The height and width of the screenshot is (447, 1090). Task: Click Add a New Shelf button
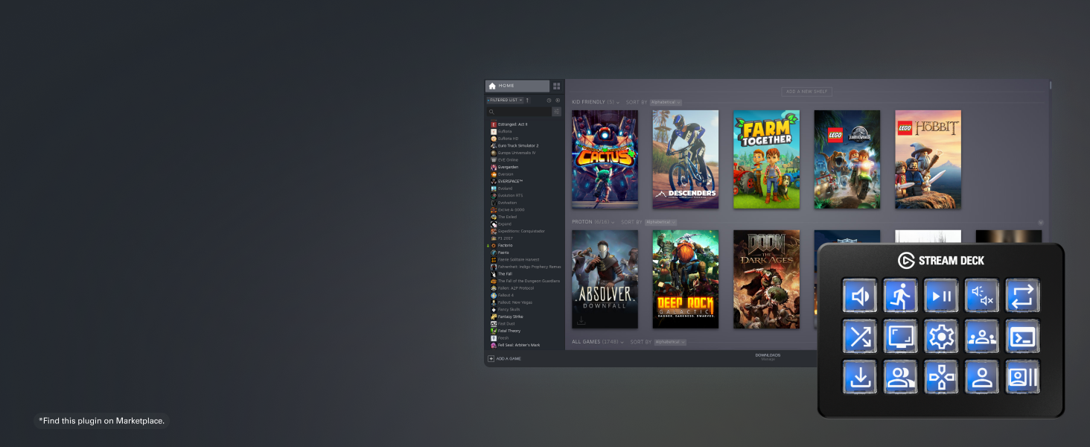click(807, 92)
